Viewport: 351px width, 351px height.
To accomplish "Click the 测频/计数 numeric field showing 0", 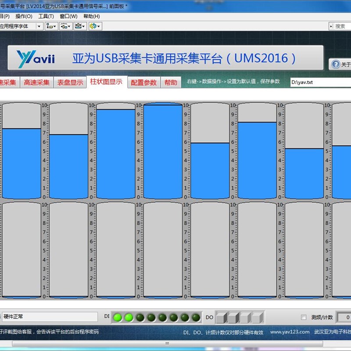I will point(344,317).
